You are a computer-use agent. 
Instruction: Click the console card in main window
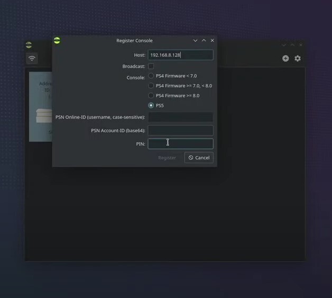pos(40,106)
